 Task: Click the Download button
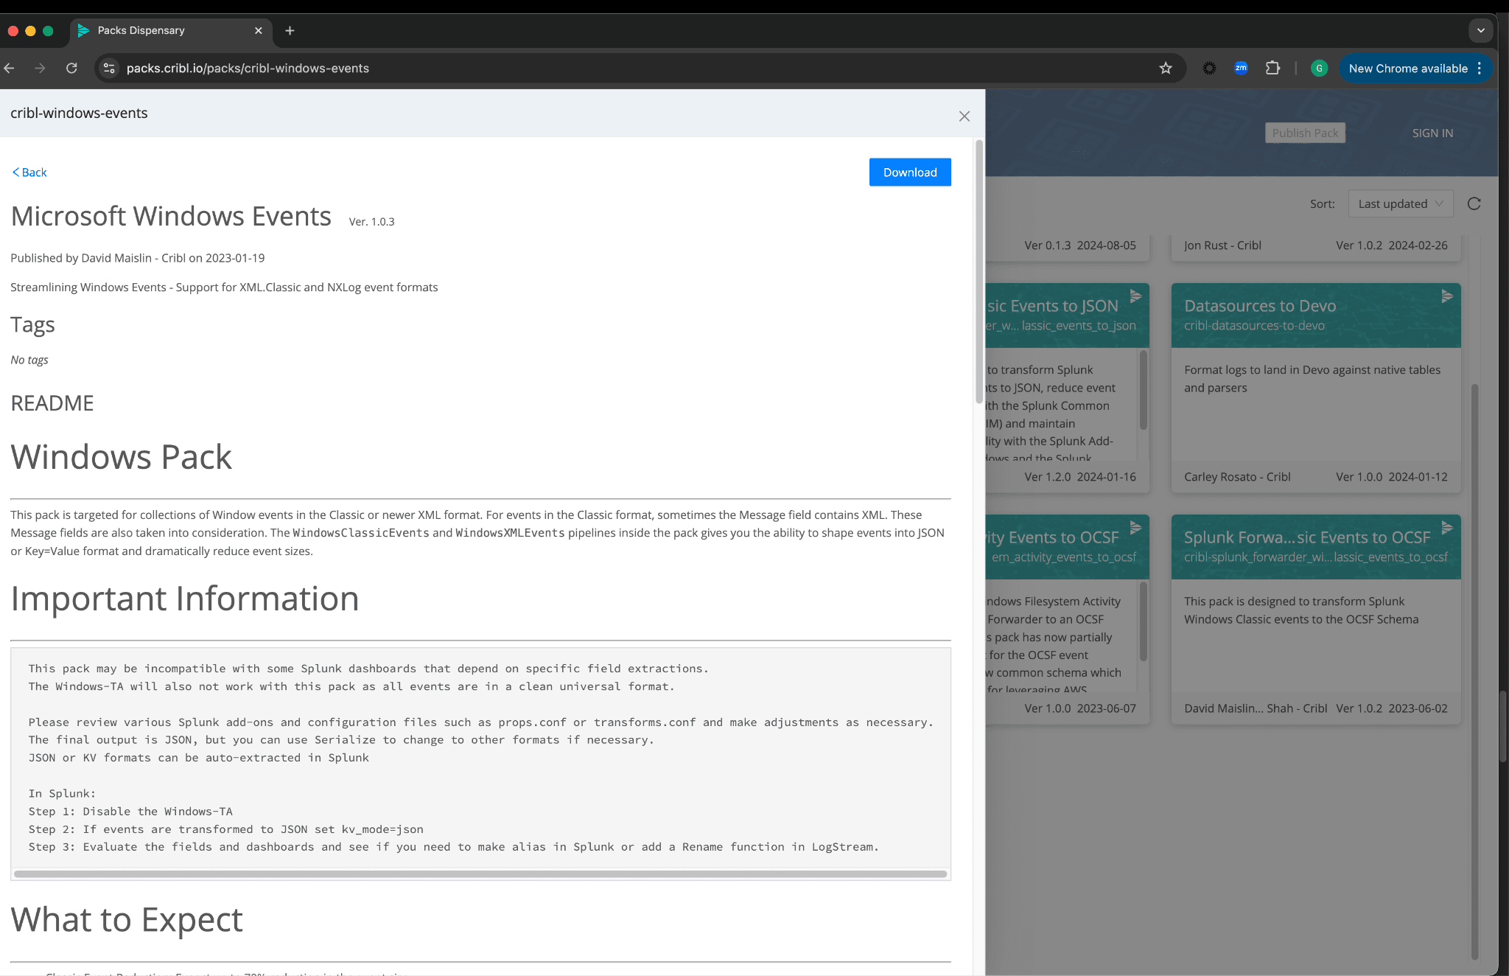tap(909, 172)
